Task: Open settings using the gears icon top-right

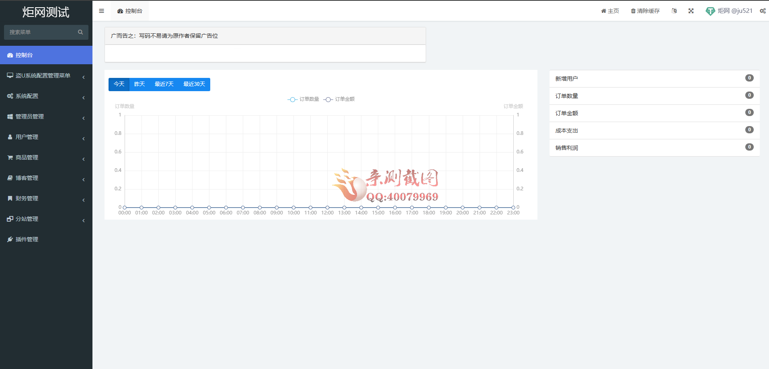Action: (x=763, y=11)
